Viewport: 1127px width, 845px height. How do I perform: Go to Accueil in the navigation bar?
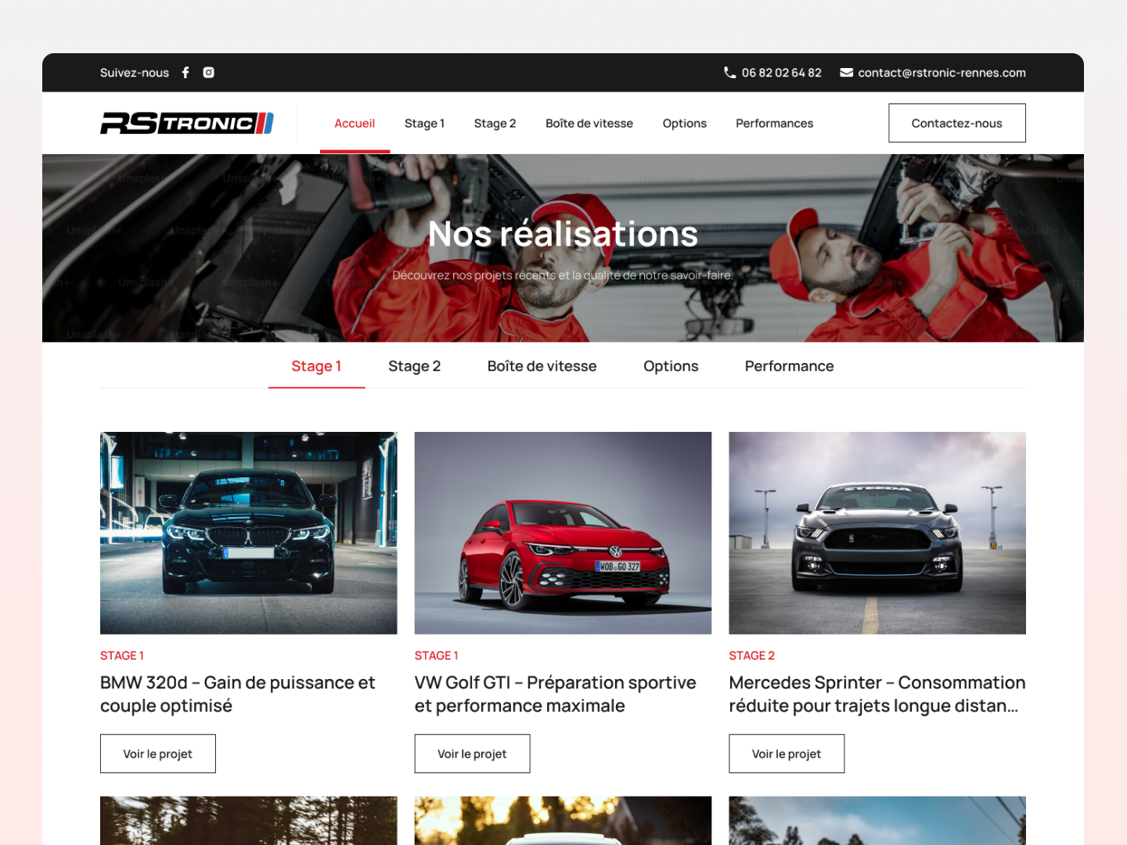[x=355, y=123]
